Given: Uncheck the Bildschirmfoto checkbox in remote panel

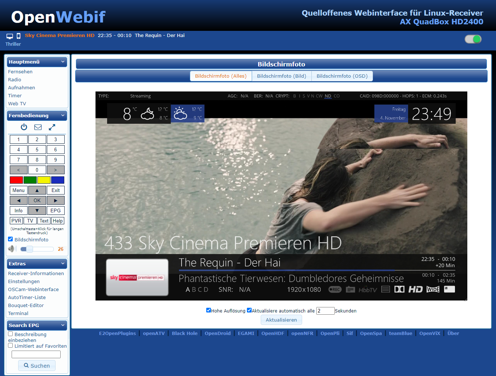Looking at the screenshot, I should 11,239.
